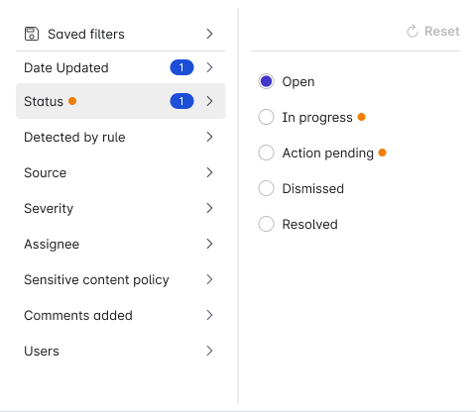476x412 pixels.
Task: Click the Saved filters disk icon
Action: coord(32,34)
